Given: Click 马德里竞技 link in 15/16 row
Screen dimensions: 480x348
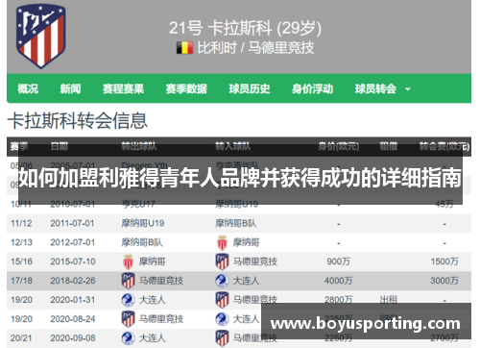Looking at the screenshot, I should pyautogui.click(x=254, y=261).
